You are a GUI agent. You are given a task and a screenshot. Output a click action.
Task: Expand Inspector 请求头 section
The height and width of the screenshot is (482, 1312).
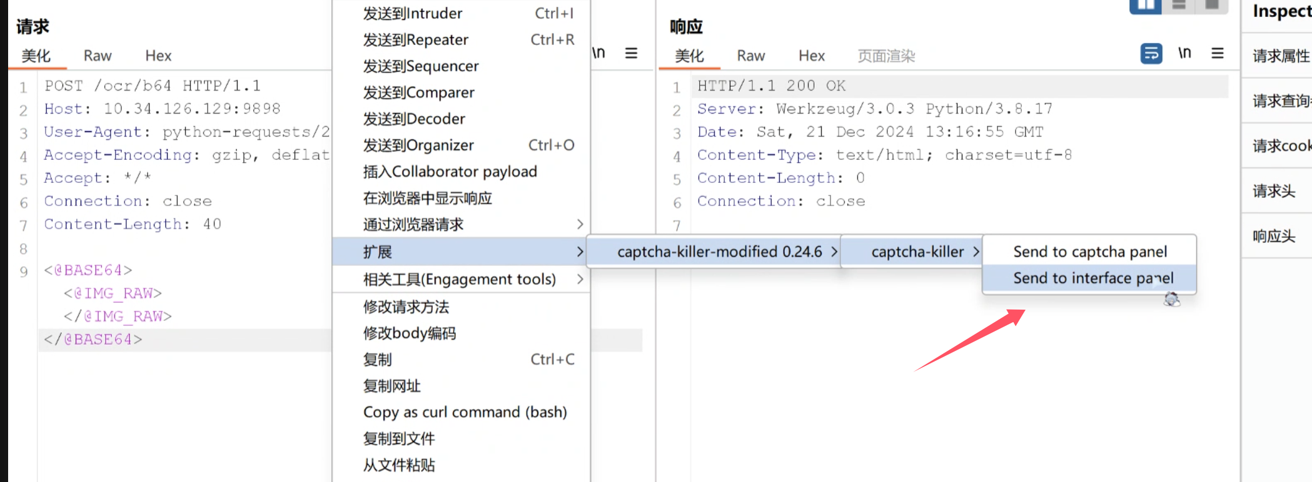point(1277,190)
